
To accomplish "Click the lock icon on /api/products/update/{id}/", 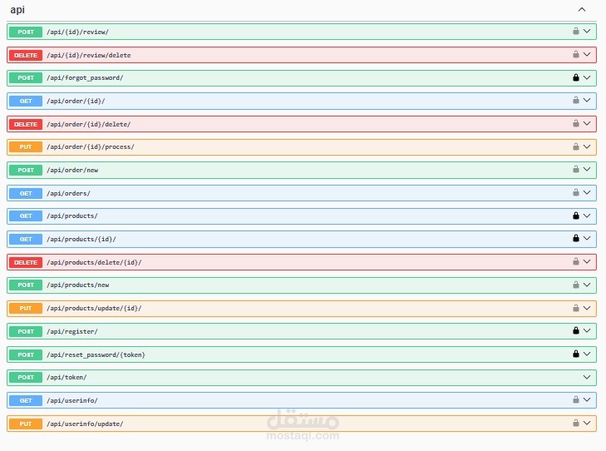I will point(576,308).
